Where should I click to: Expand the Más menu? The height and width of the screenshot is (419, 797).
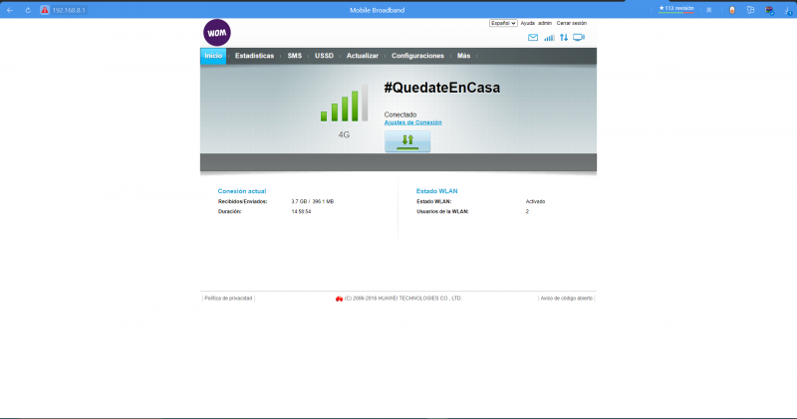[464, 56]
